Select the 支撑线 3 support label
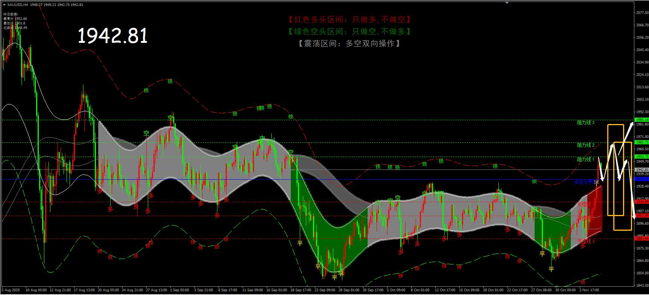This screenshot has width=649, height=295. [x=586, y=241]
